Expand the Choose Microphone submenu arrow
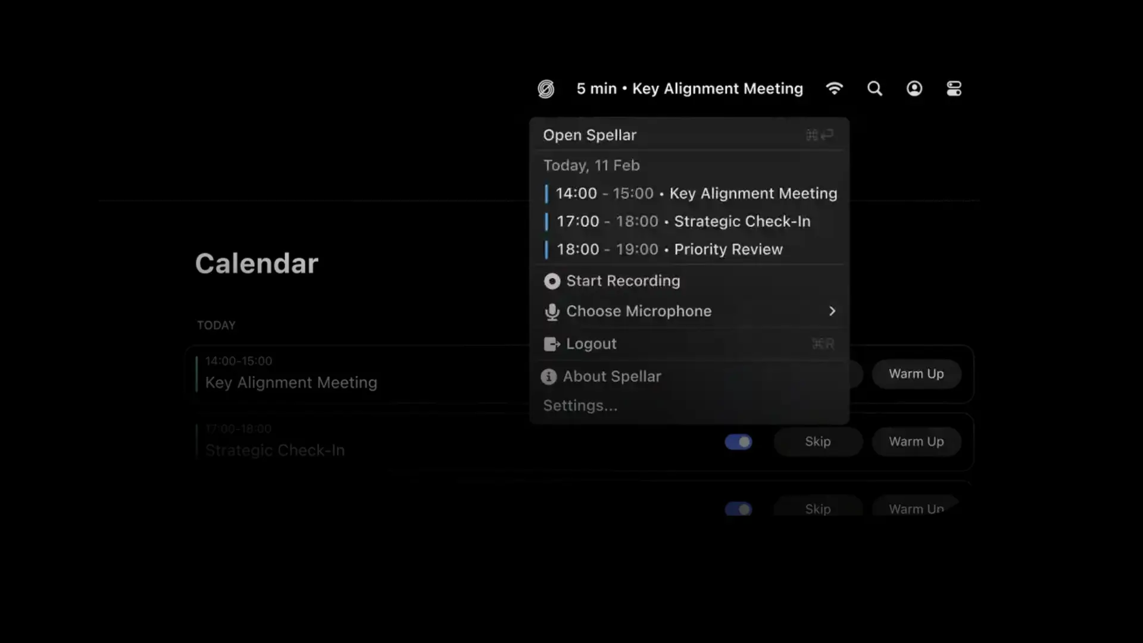 [x=832, y=311]
